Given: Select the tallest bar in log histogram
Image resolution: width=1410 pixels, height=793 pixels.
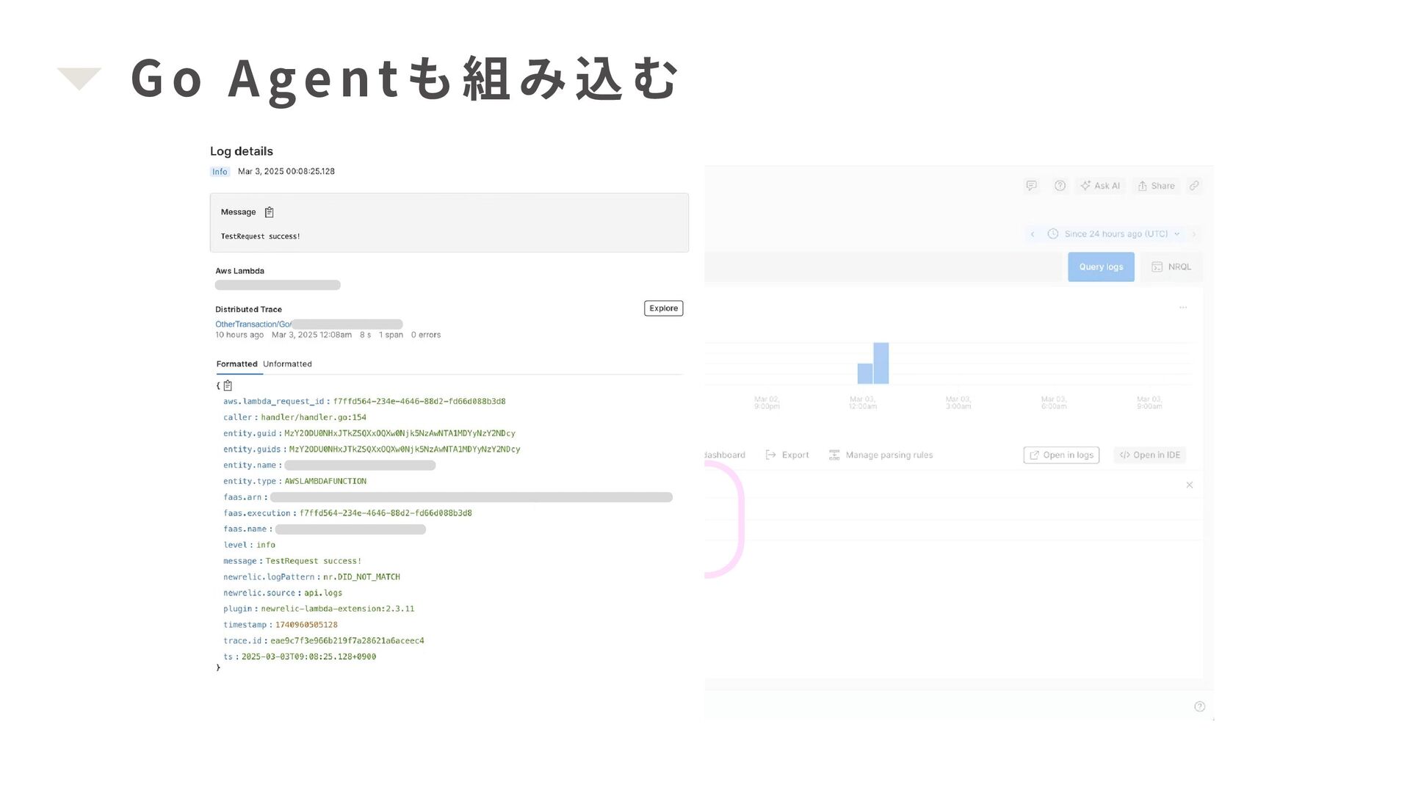Looking at the screenshot, I should point(881,363).
